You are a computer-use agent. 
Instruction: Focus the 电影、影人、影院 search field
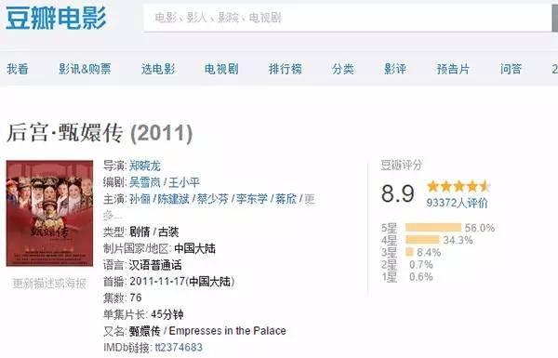coord(348,18)
